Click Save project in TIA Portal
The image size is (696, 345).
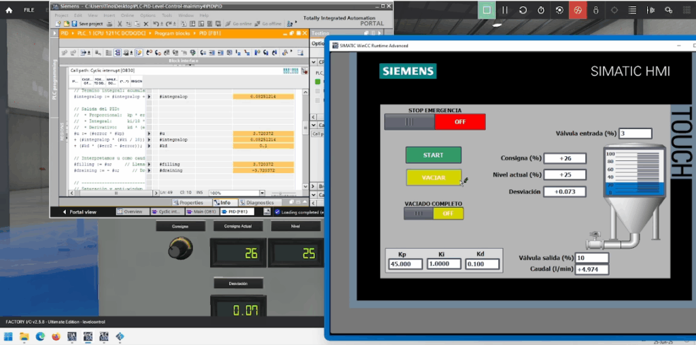click(88, 24)
